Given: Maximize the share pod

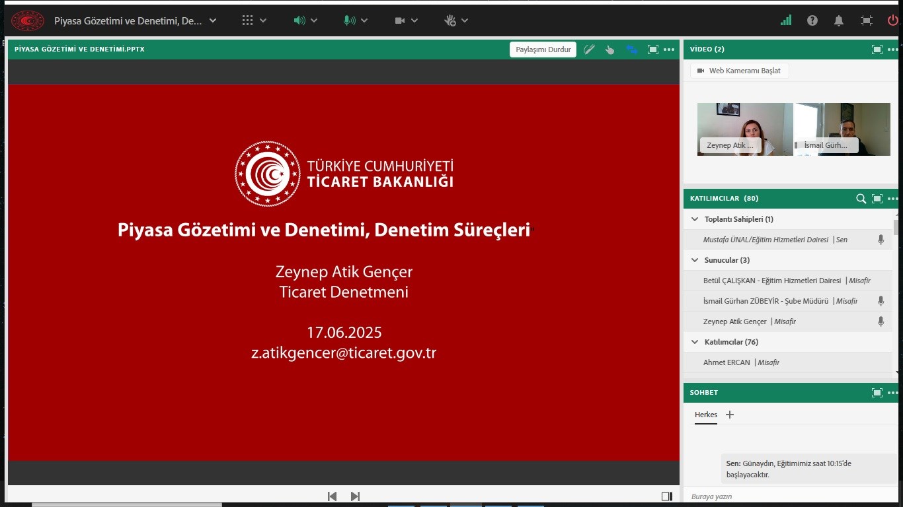Looking at the screenshot, I should pos(652,50).
